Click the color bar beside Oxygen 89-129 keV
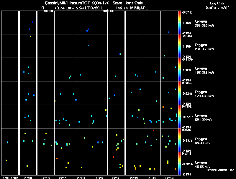The width and height of the screenshot is (236, 179). (179, 116)
